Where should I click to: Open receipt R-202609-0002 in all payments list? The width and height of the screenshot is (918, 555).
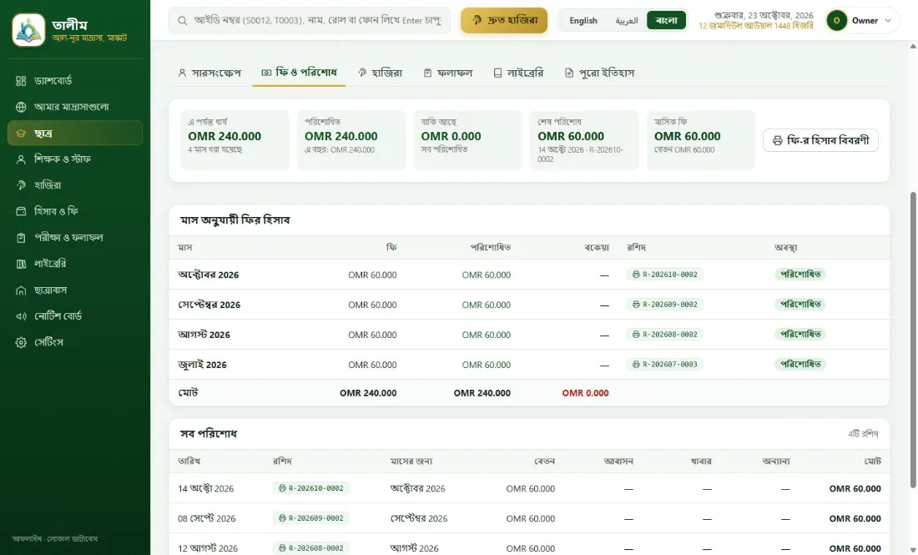click(x=311, y=518)
